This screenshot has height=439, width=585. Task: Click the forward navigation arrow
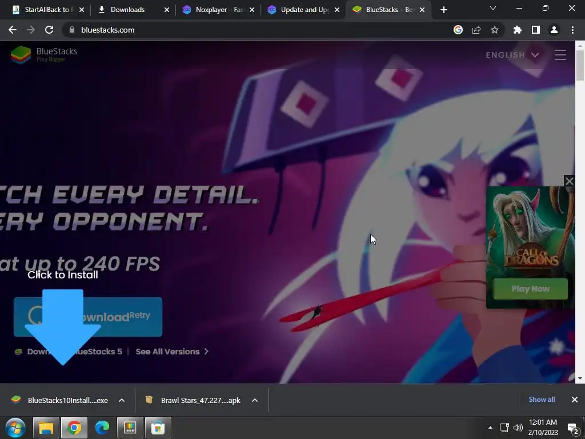click(31, 30)
